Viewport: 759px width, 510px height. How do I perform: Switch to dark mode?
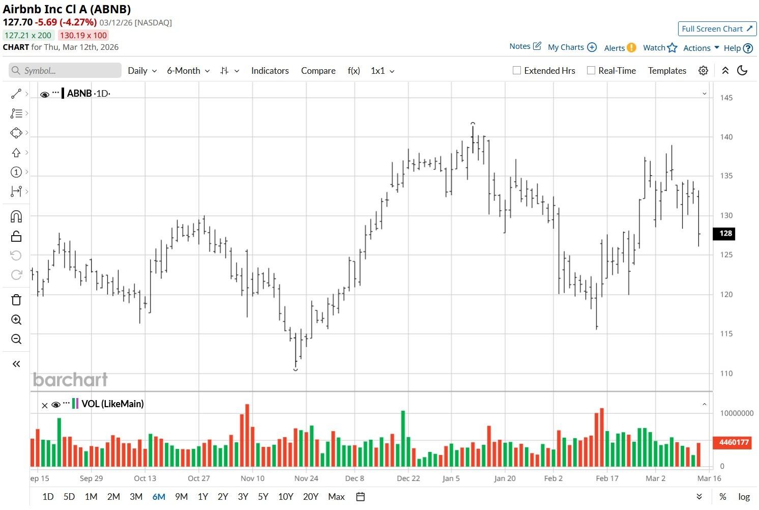(x=742, y=71)
